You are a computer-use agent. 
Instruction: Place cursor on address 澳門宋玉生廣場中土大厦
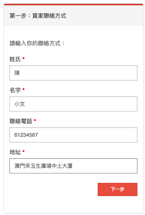(44, 166)
